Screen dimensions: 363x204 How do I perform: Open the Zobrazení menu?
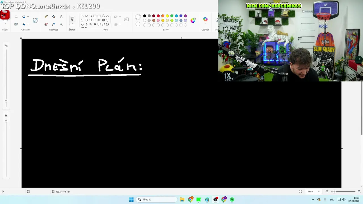tap(36, 8)
